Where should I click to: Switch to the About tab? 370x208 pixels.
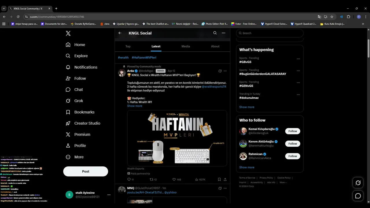point(215,46)
